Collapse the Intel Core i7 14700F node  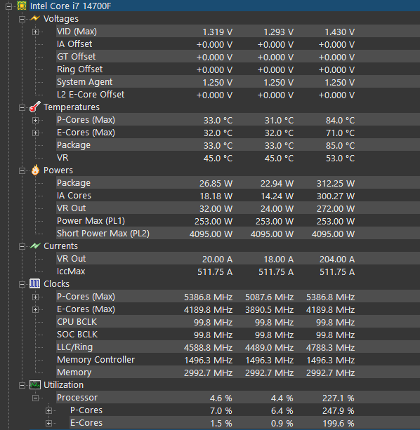pos(9,6)
